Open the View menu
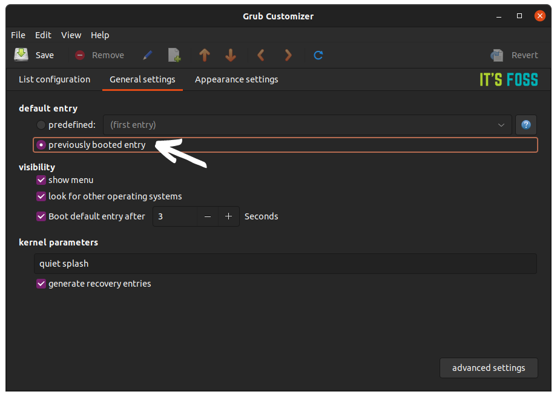 point(71,35)
